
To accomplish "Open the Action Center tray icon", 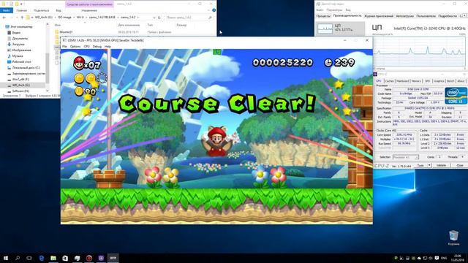I will pyautogui.click(x=437, y=258).
